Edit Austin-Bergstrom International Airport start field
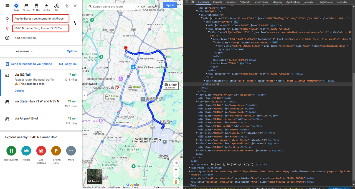 coord(41,19)
